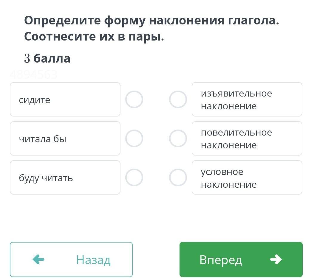Select the radio circle next to читала бы

click(x=134, y=139)
